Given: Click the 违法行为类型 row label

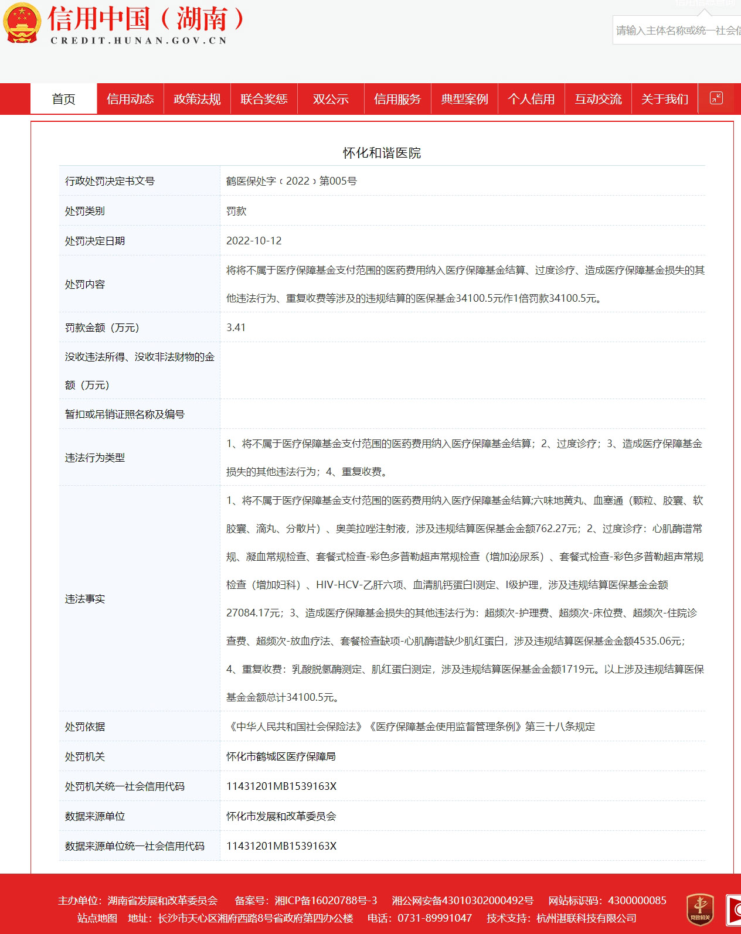Looking at the screenshot, I should (95, 458).
